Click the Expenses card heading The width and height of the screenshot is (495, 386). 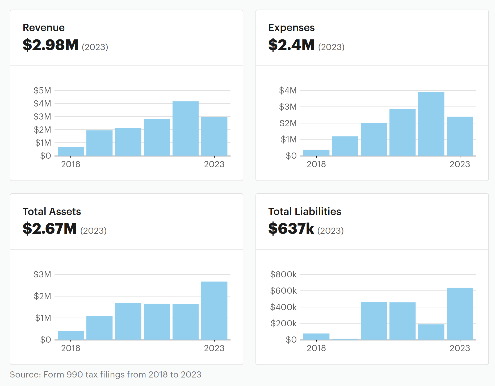(x=291, y=28)
